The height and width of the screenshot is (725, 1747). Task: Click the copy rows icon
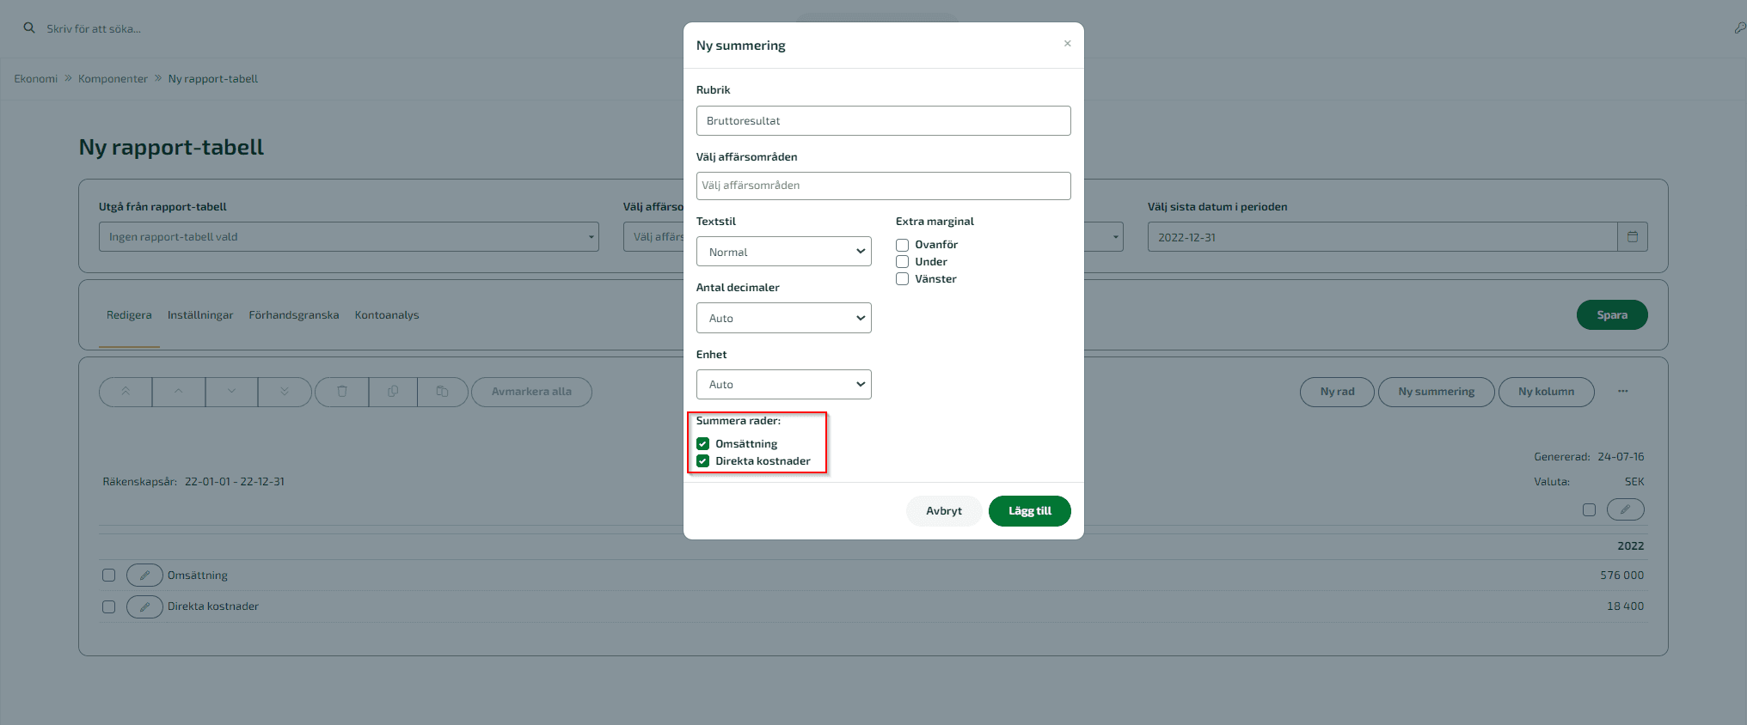pos(393,392)
